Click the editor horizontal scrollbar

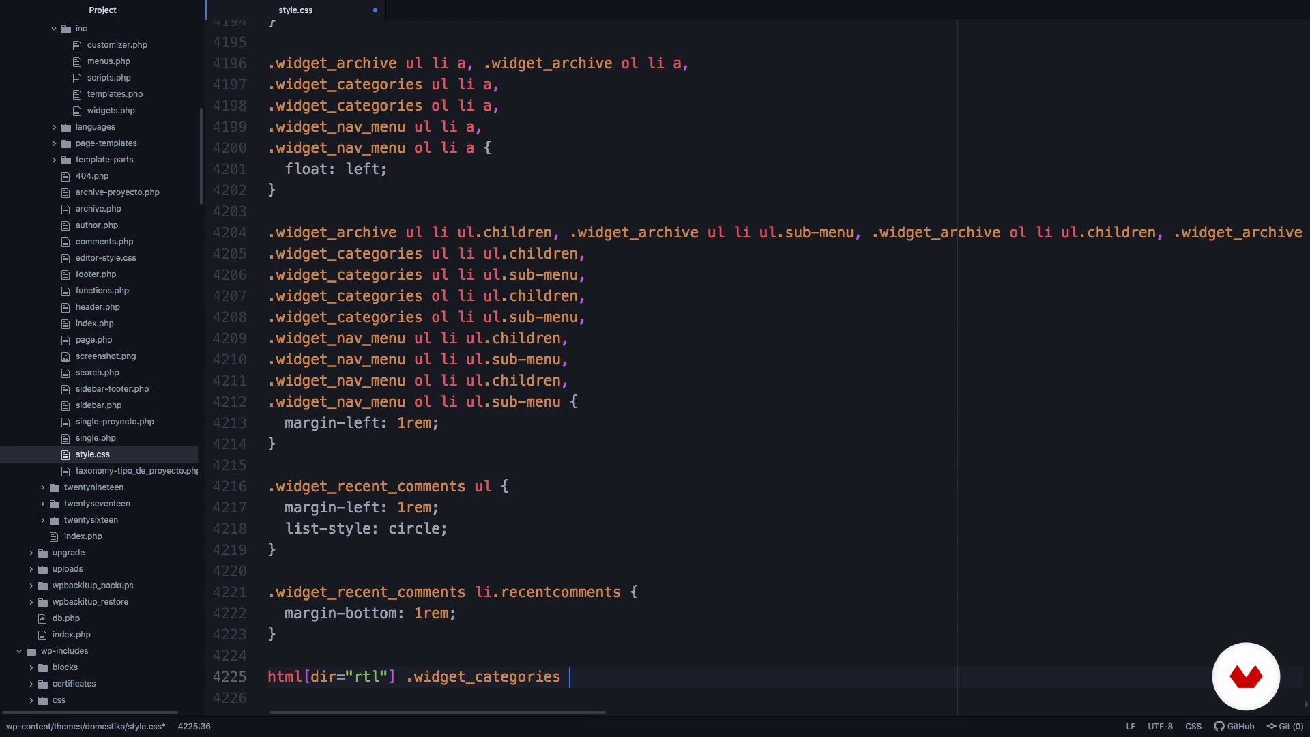click(x=437, y=712)
